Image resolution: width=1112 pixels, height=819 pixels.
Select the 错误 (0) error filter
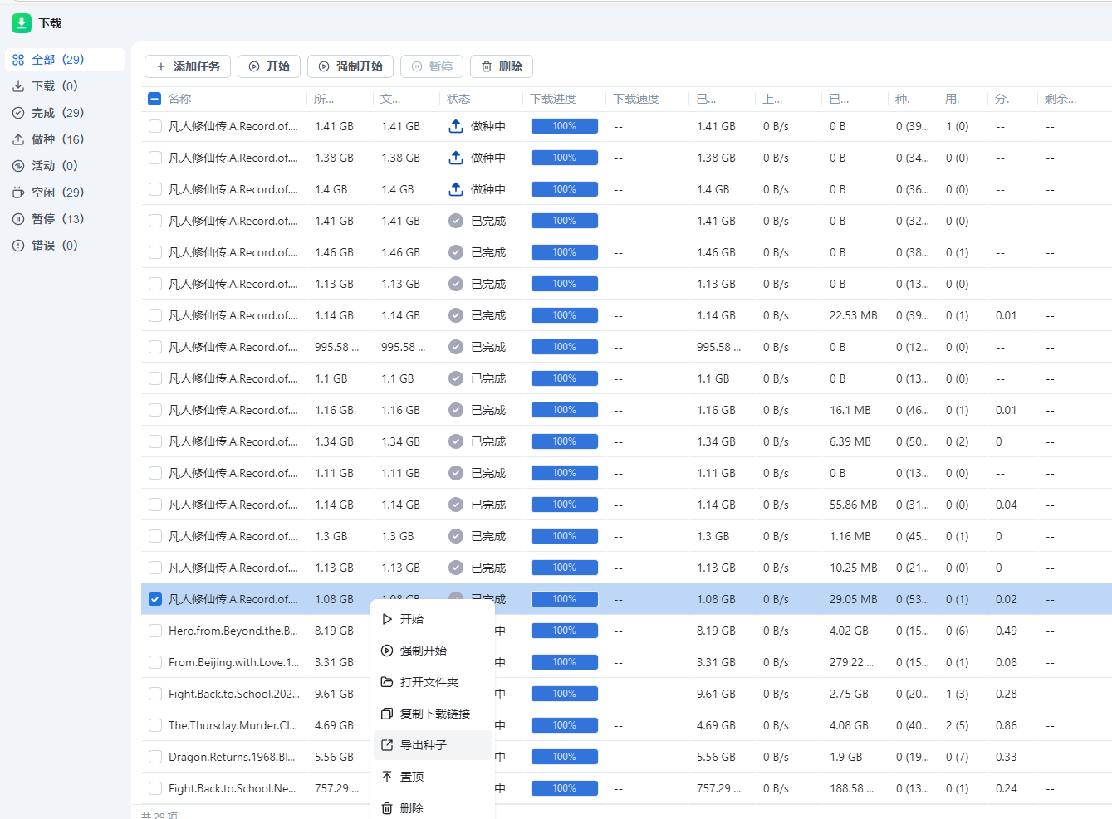pyautogui.click(x=54, y=246)
